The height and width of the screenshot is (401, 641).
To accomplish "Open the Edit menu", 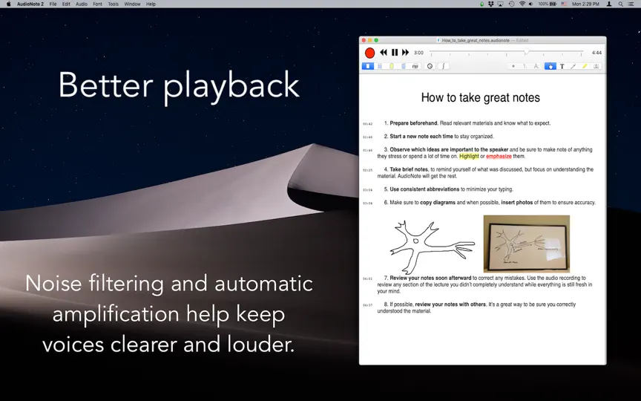I will [66, 4].
